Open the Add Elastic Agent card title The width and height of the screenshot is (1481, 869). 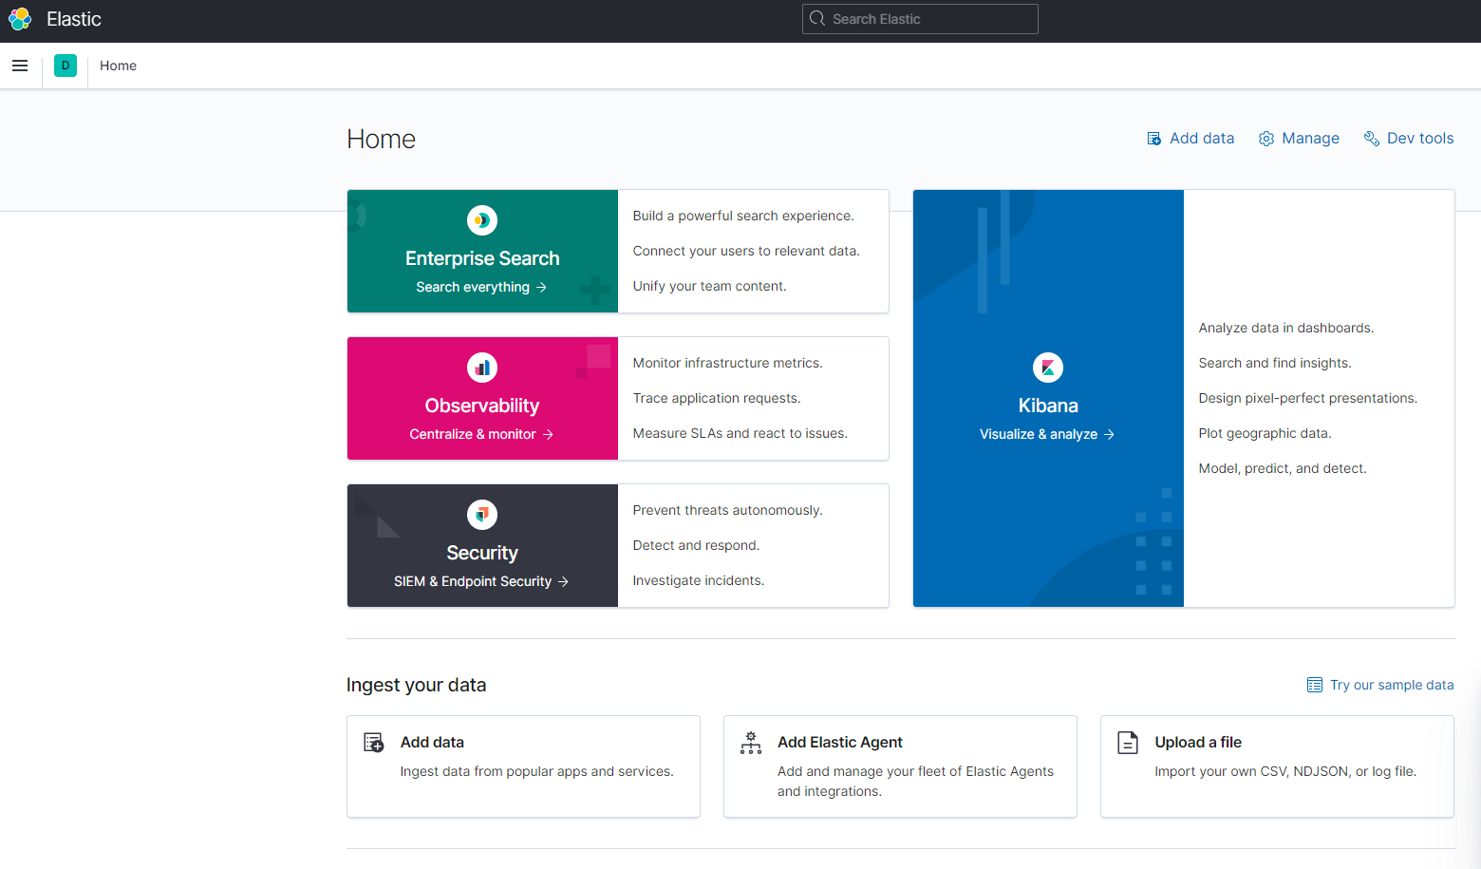[x=840, y=743]
